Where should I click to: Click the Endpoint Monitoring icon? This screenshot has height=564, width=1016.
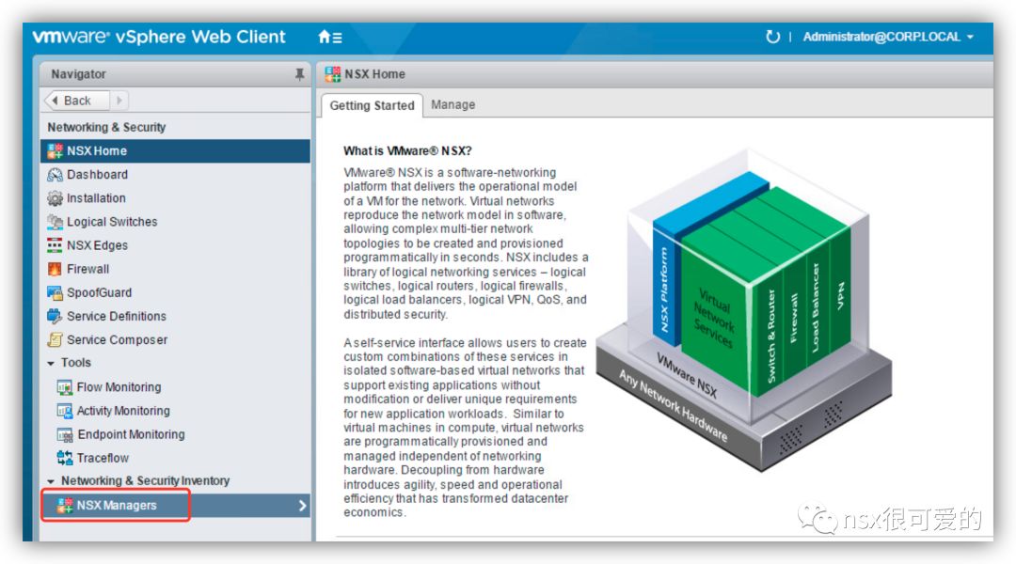[64, 435]
